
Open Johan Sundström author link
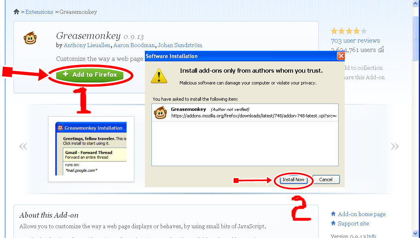pos(180,45)
